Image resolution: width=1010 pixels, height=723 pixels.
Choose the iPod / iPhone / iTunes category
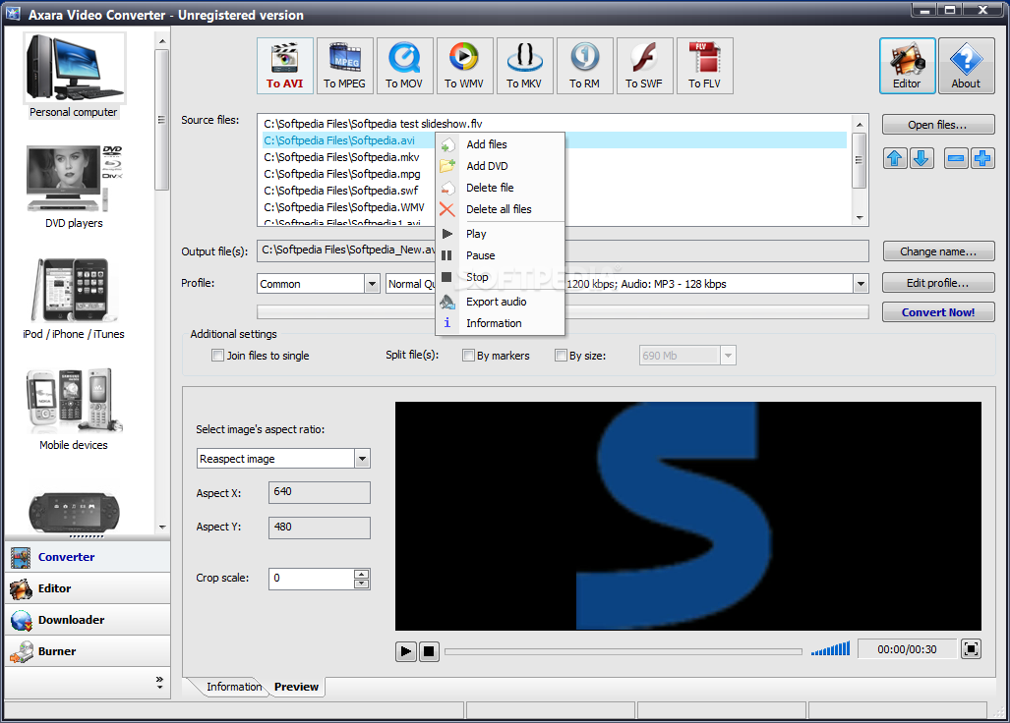tap(74, 299)
